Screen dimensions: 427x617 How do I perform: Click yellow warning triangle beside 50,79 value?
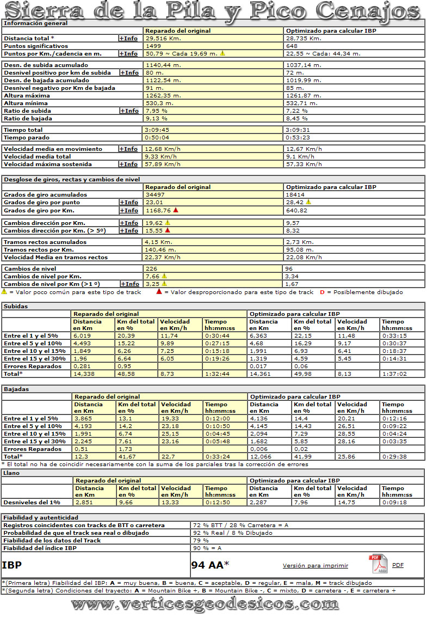click(222, 53)
